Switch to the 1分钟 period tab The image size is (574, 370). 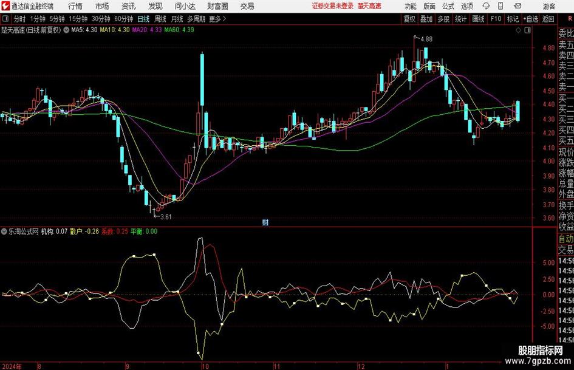coord(38,19)
